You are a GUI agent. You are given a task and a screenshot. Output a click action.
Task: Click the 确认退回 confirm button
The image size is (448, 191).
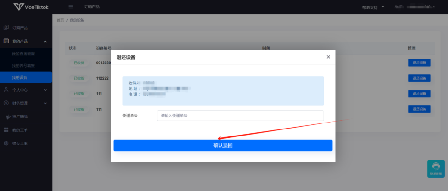(223, 145)
